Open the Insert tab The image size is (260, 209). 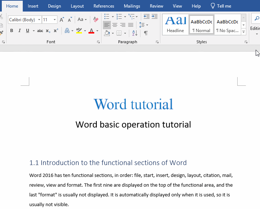[33, 6]
